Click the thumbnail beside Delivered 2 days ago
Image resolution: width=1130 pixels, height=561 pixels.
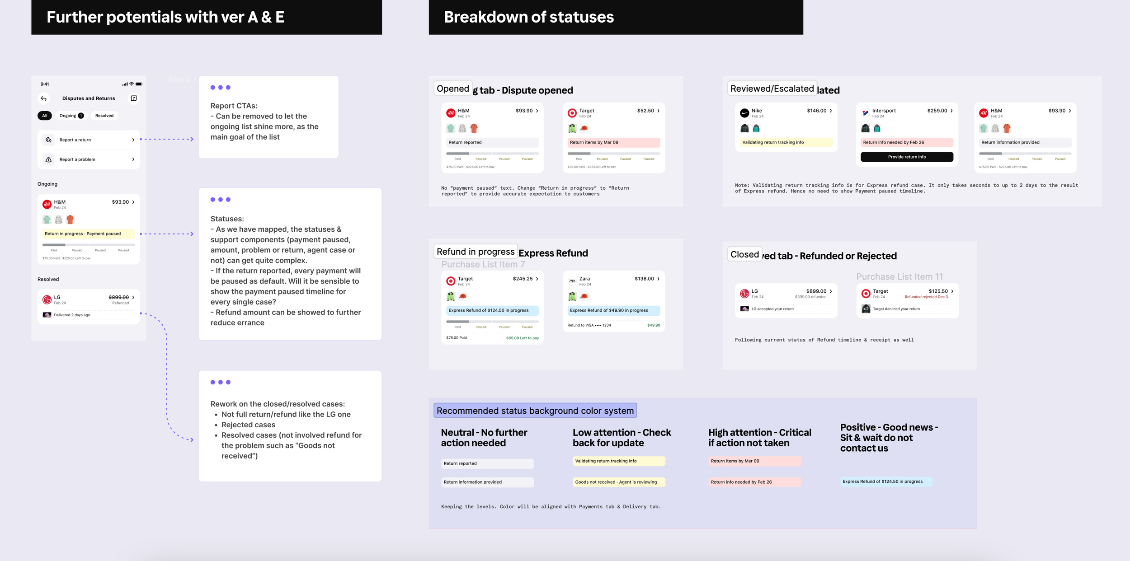(47, 315)
